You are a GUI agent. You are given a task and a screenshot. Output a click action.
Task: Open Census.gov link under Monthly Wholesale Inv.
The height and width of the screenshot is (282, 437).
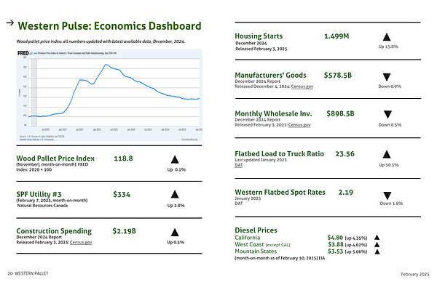tap(299, 125)
